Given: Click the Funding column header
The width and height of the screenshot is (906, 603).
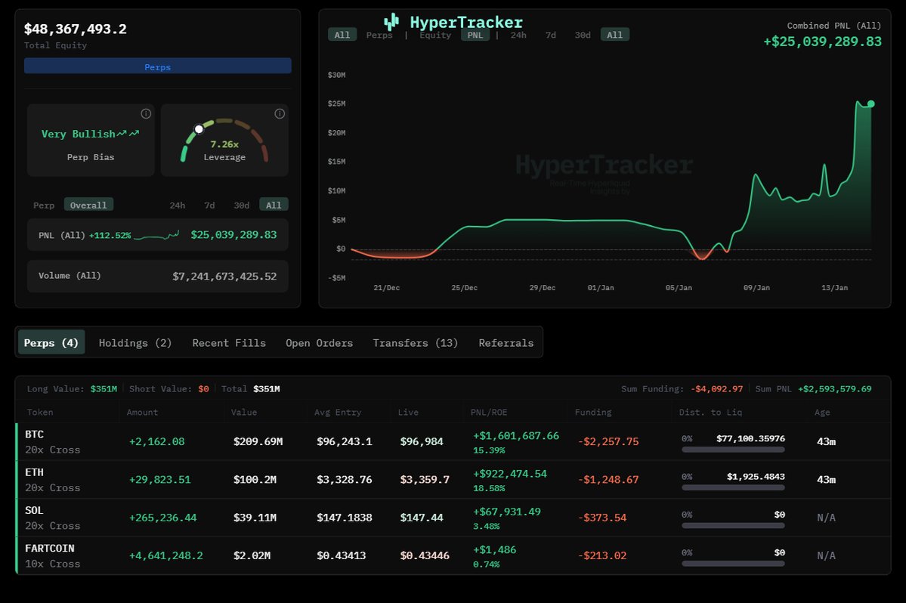Looking at the screenshot, I should [x=593, y=412].
